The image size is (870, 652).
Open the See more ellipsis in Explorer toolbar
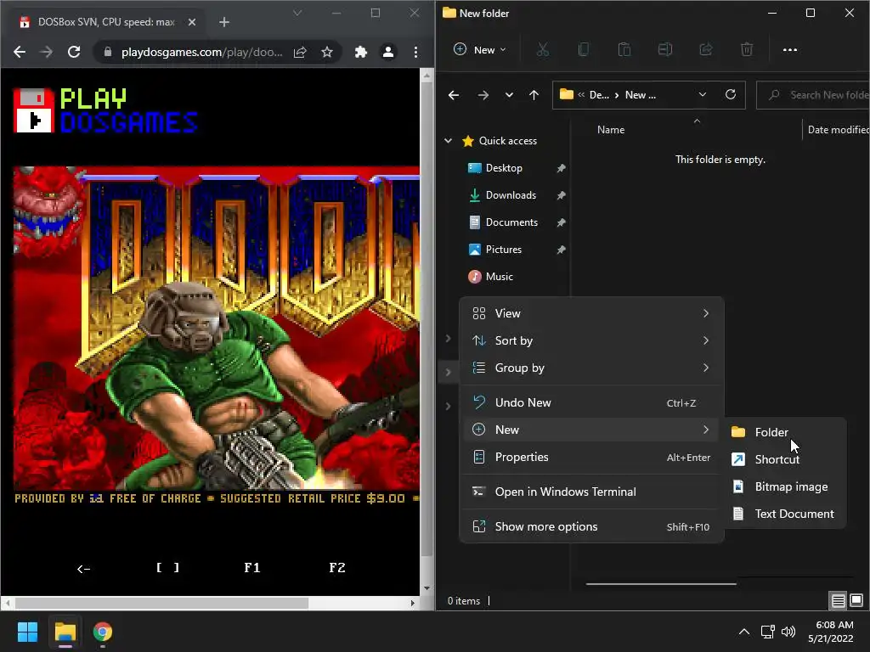tap(789, 50)
